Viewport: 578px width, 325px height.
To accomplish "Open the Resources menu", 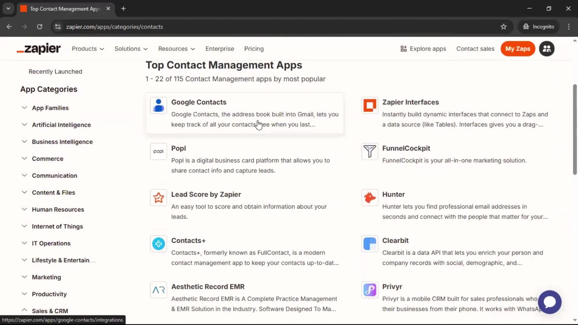I will click(x=177, y=49).
